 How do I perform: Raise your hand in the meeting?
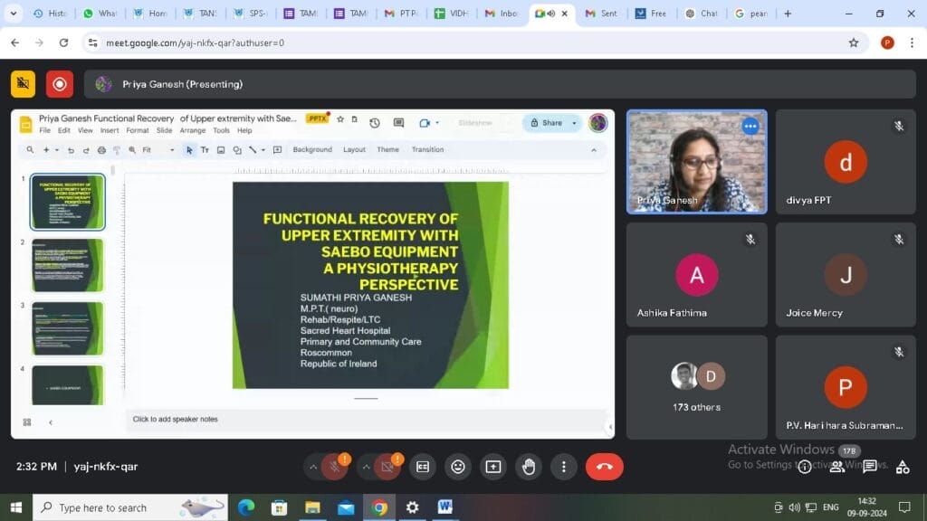click(x=529, y=467)
